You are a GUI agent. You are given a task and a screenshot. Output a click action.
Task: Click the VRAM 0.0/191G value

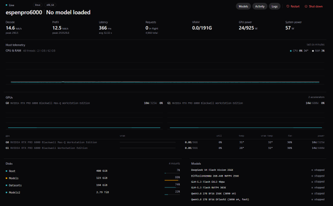(x=202, y=28)
